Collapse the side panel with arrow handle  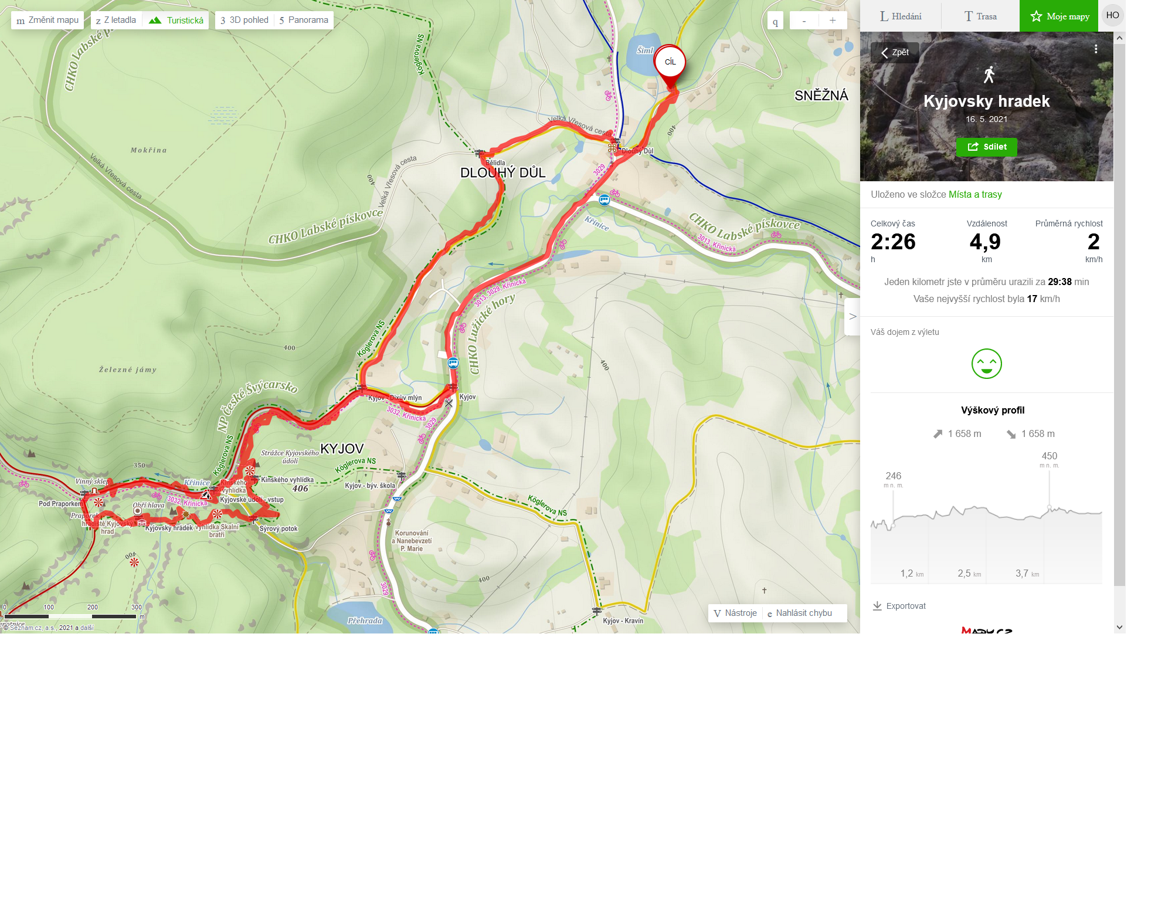(x=853, y=317)
